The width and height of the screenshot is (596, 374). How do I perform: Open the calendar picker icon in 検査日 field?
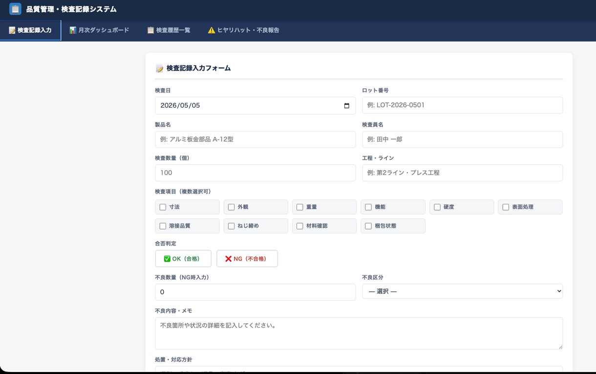click(347, 106)
